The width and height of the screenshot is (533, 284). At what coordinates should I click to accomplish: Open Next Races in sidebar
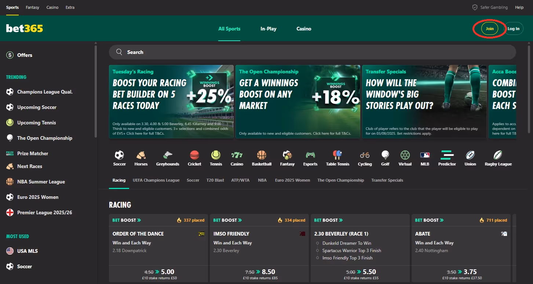tap(30, 166)
